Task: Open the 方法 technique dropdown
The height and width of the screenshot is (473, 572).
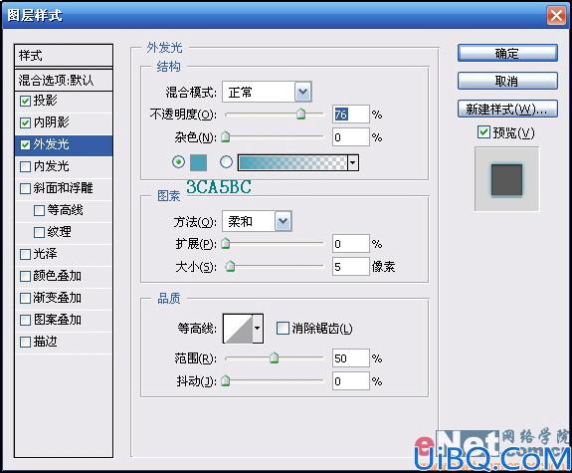Action: (x=284, y=221)
